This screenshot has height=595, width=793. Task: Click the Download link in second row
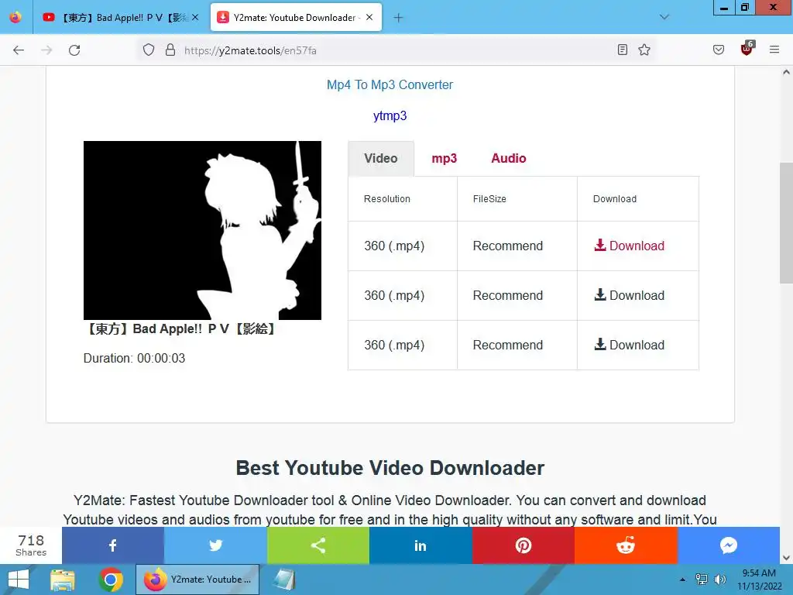tap(630, 295)
